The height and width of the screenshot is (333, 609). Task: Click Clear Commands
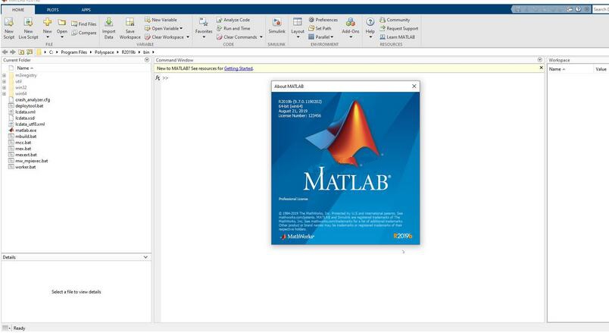pos(236,37)
